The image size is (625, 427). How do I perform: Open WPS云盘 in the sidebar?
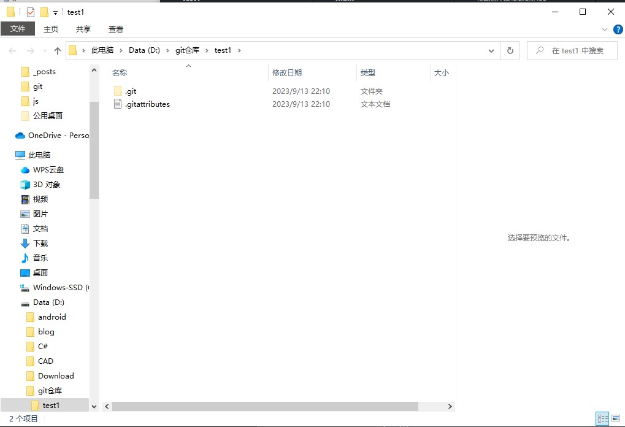[48, 170]
